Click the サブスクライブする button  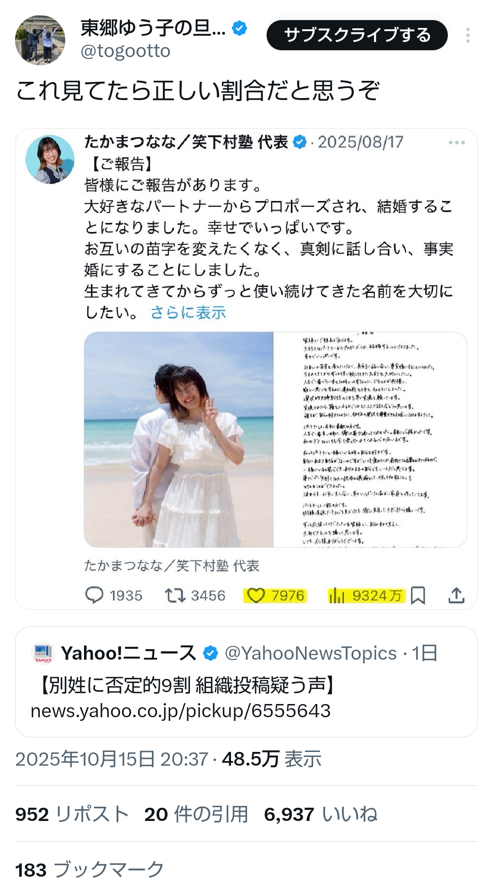click(357, 35)
